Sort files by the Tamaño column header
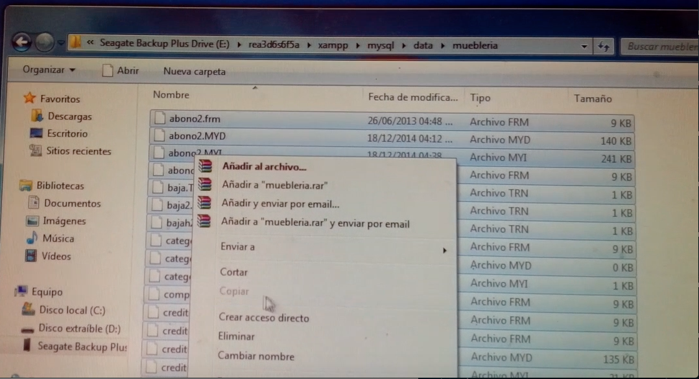Viewport: 699px width, 379px height. click(593, 98)
